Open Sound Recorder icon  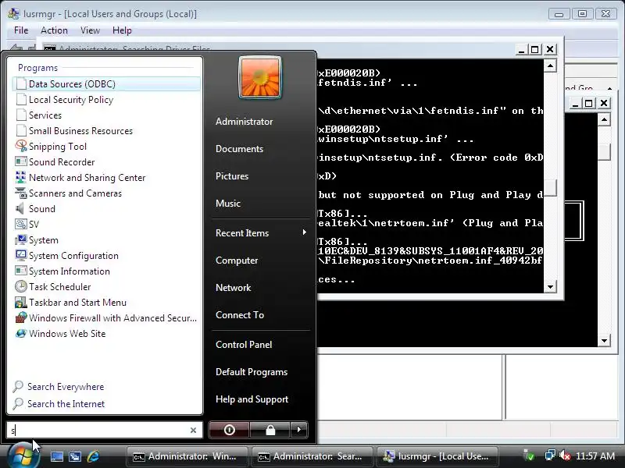click(x=21, y=161)
